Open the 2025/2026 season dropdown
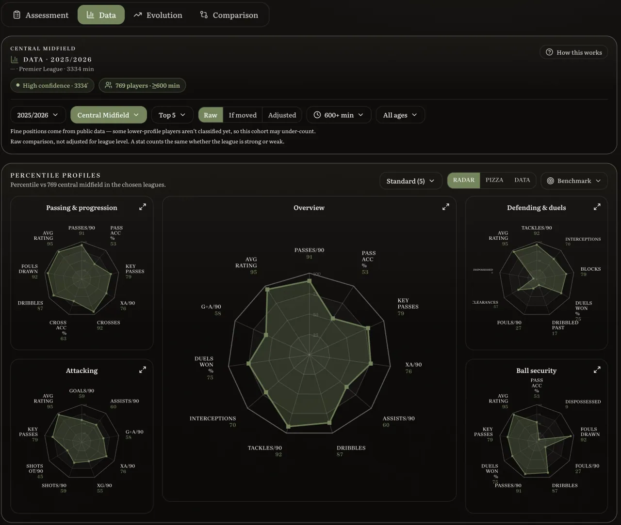This screenshot has height=525, width=621. pyautogui.click(x=38, y=115)
